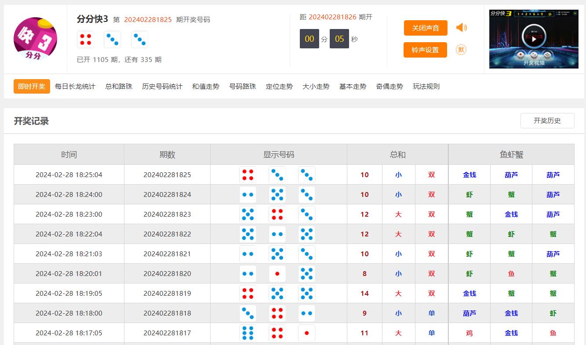Click the first dice in row 202402281824
Screen dimensions: 586x345
(248, 195)
